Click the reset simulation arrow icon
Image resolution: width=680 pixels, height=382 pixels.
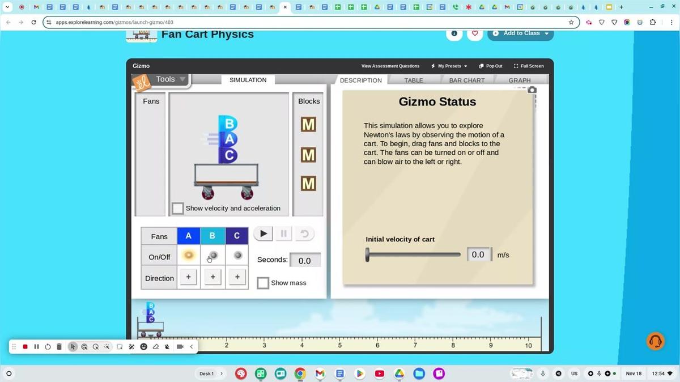[304, 234]
